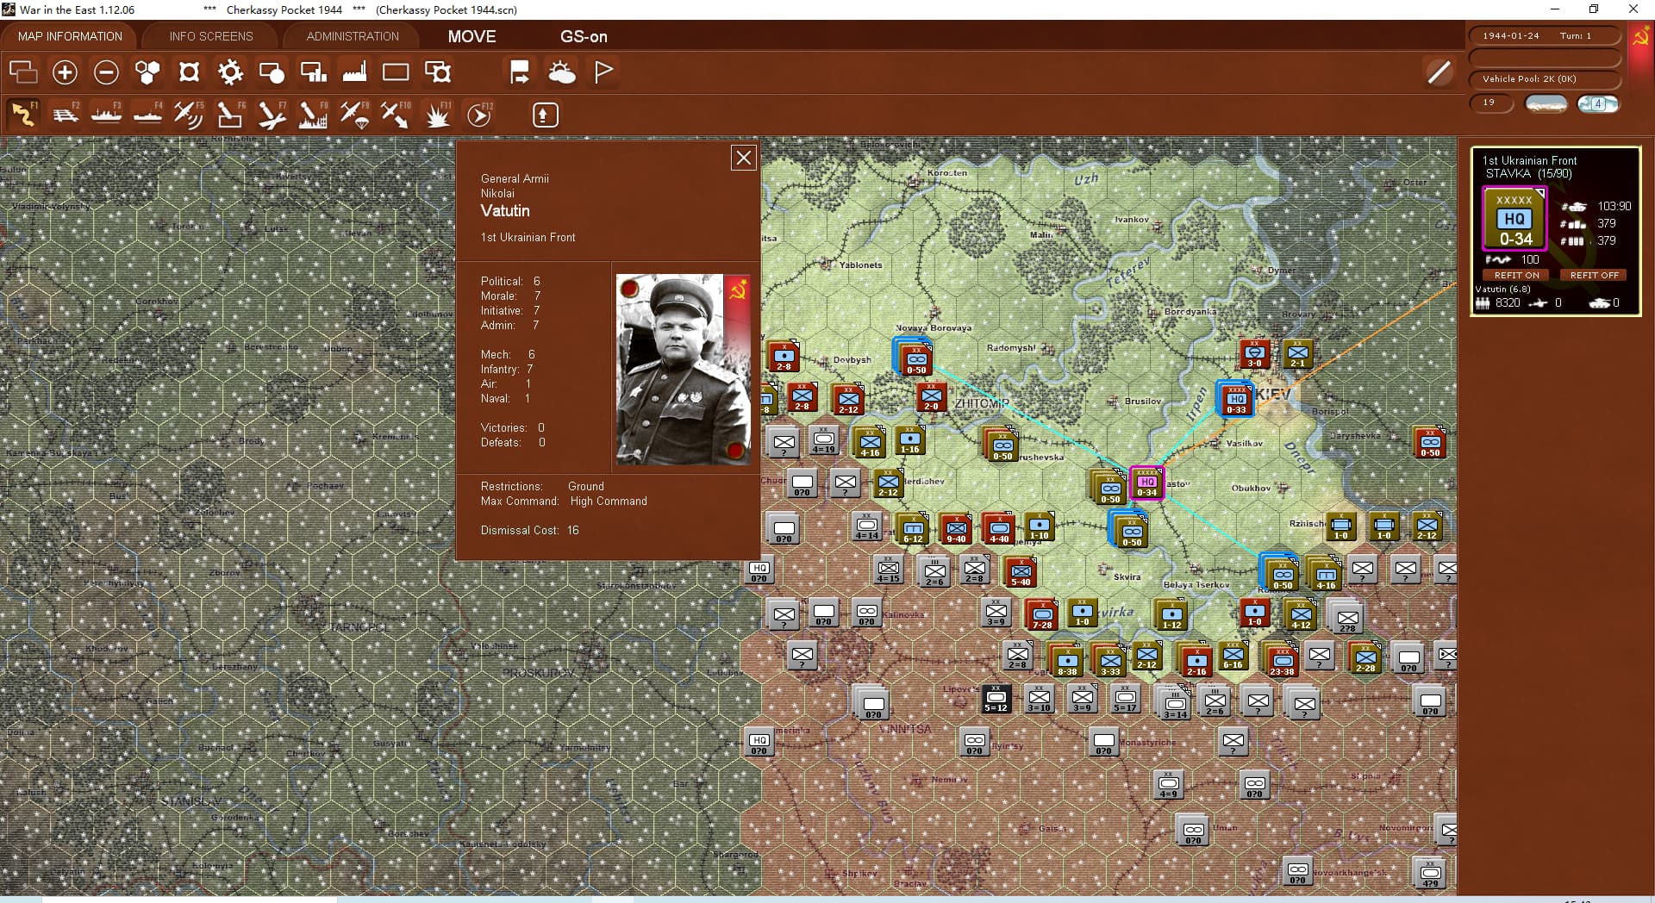Switch to the INFO SCREENS tab
The width and height of the screenshot is (1655, 903).
point(211,36)
